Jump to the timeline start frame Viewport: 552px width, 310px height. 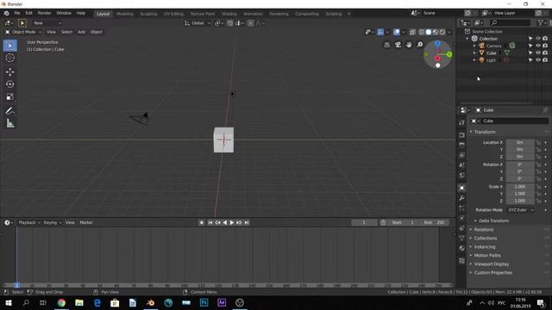[x=210, y=222]
